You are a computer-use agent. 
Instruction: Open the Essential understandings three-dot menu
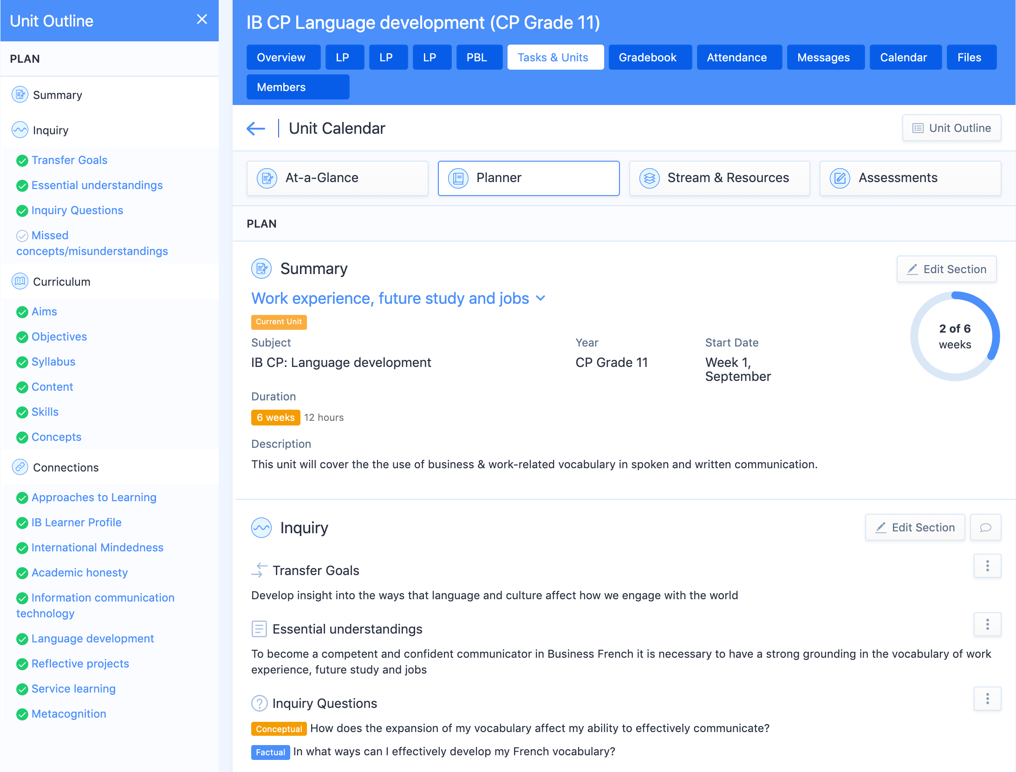point(988,624)
